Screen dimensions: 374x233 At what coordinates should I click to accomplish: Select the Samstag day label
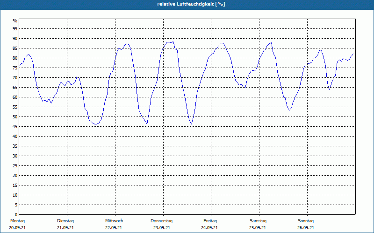(x=258, y=221)
